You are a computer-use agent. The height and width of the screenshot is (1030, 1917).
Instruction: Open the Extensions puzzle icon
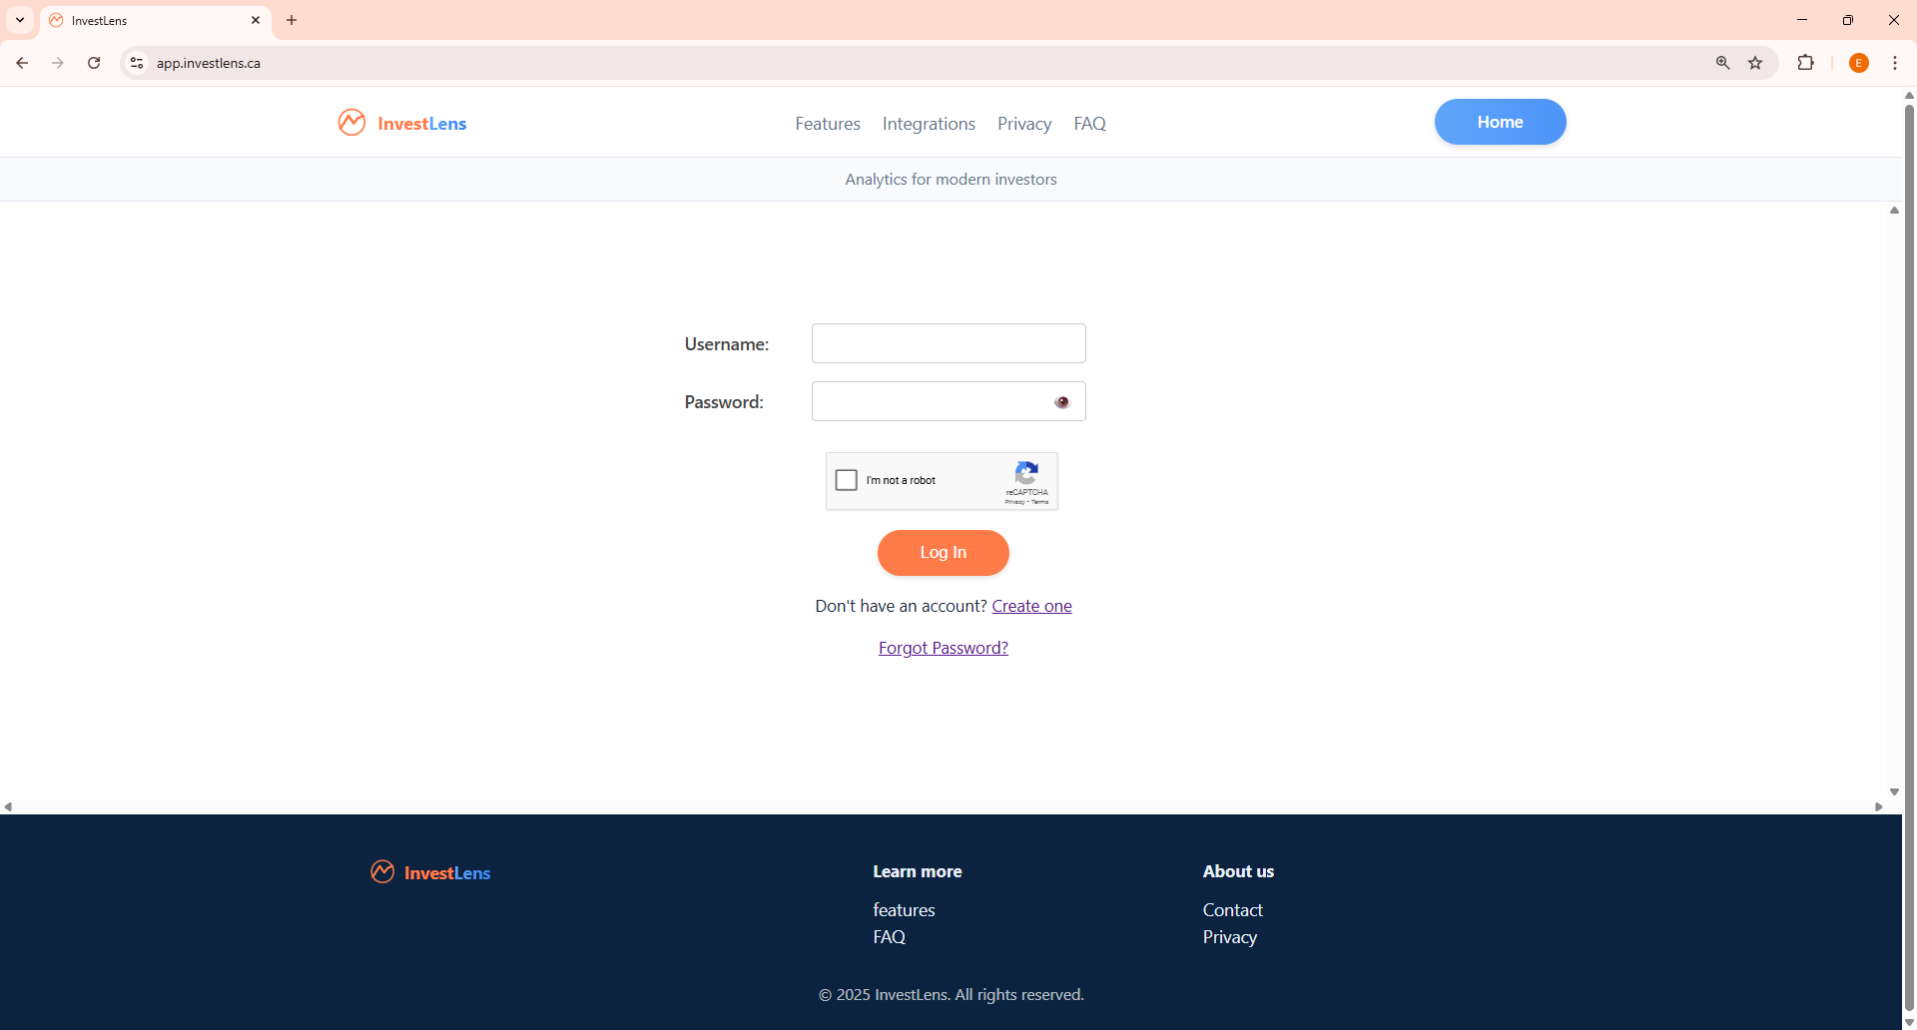1805,63
